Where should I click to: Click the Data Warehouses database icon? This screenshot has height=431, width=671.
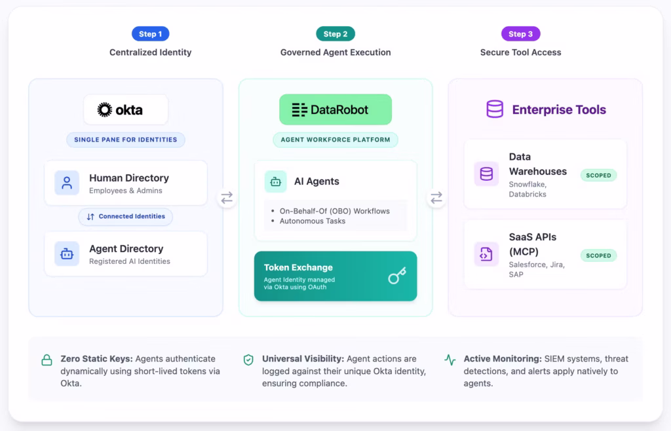point(486,174)
